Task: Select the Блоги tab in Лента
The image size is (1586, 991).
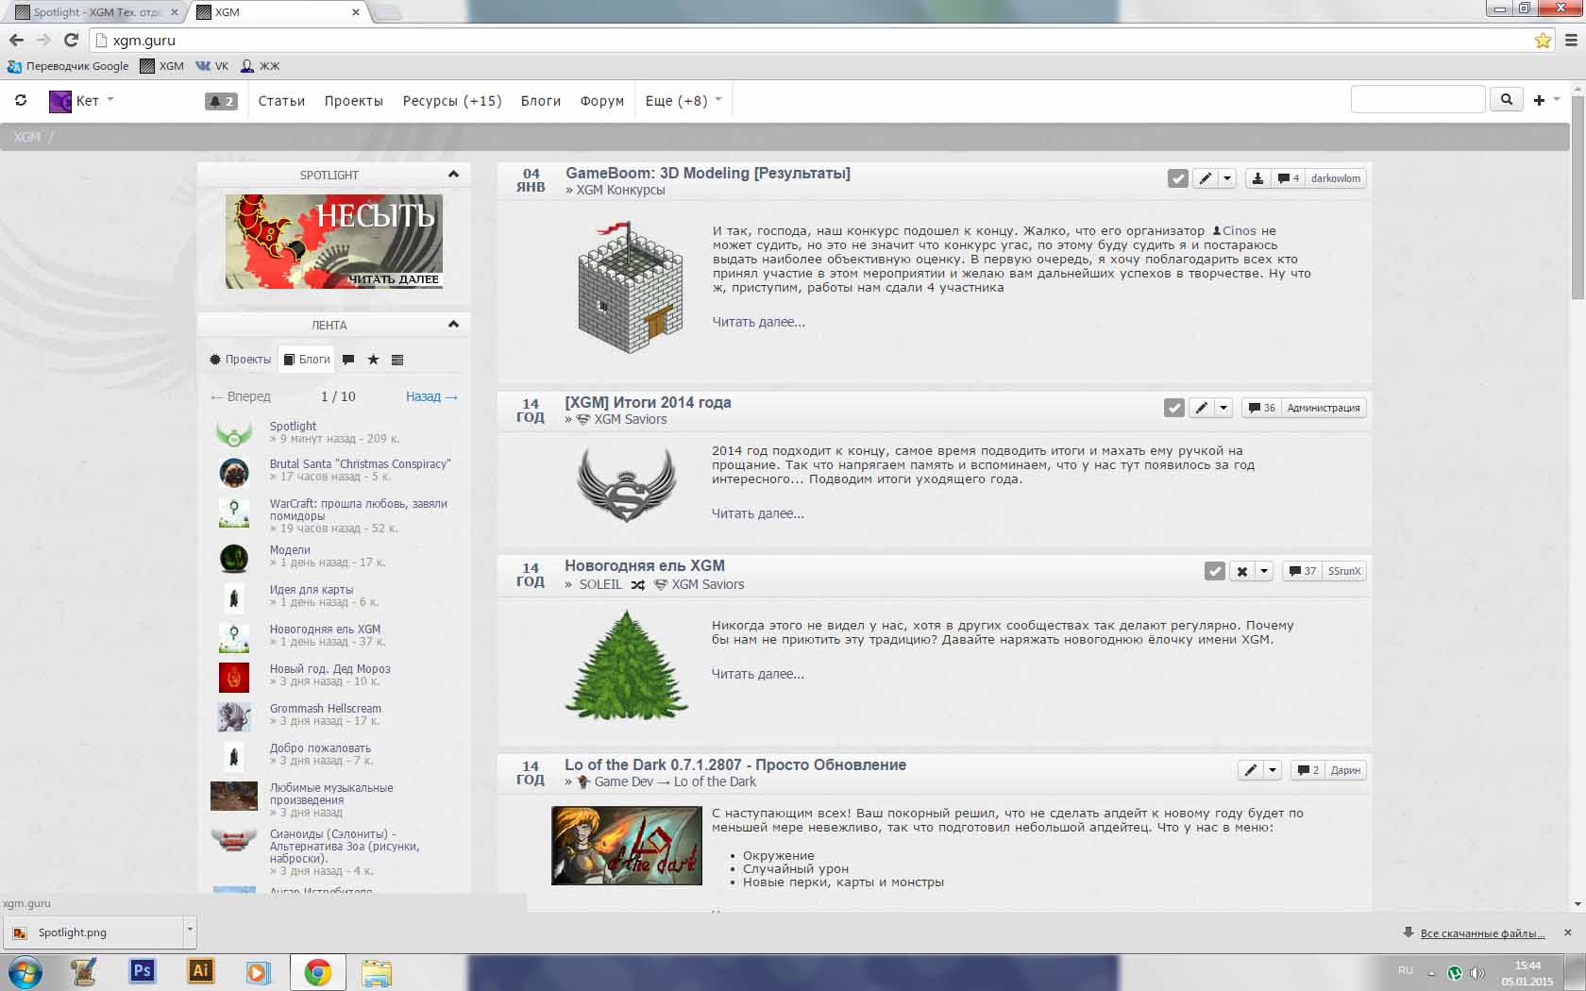Action: 307,360
